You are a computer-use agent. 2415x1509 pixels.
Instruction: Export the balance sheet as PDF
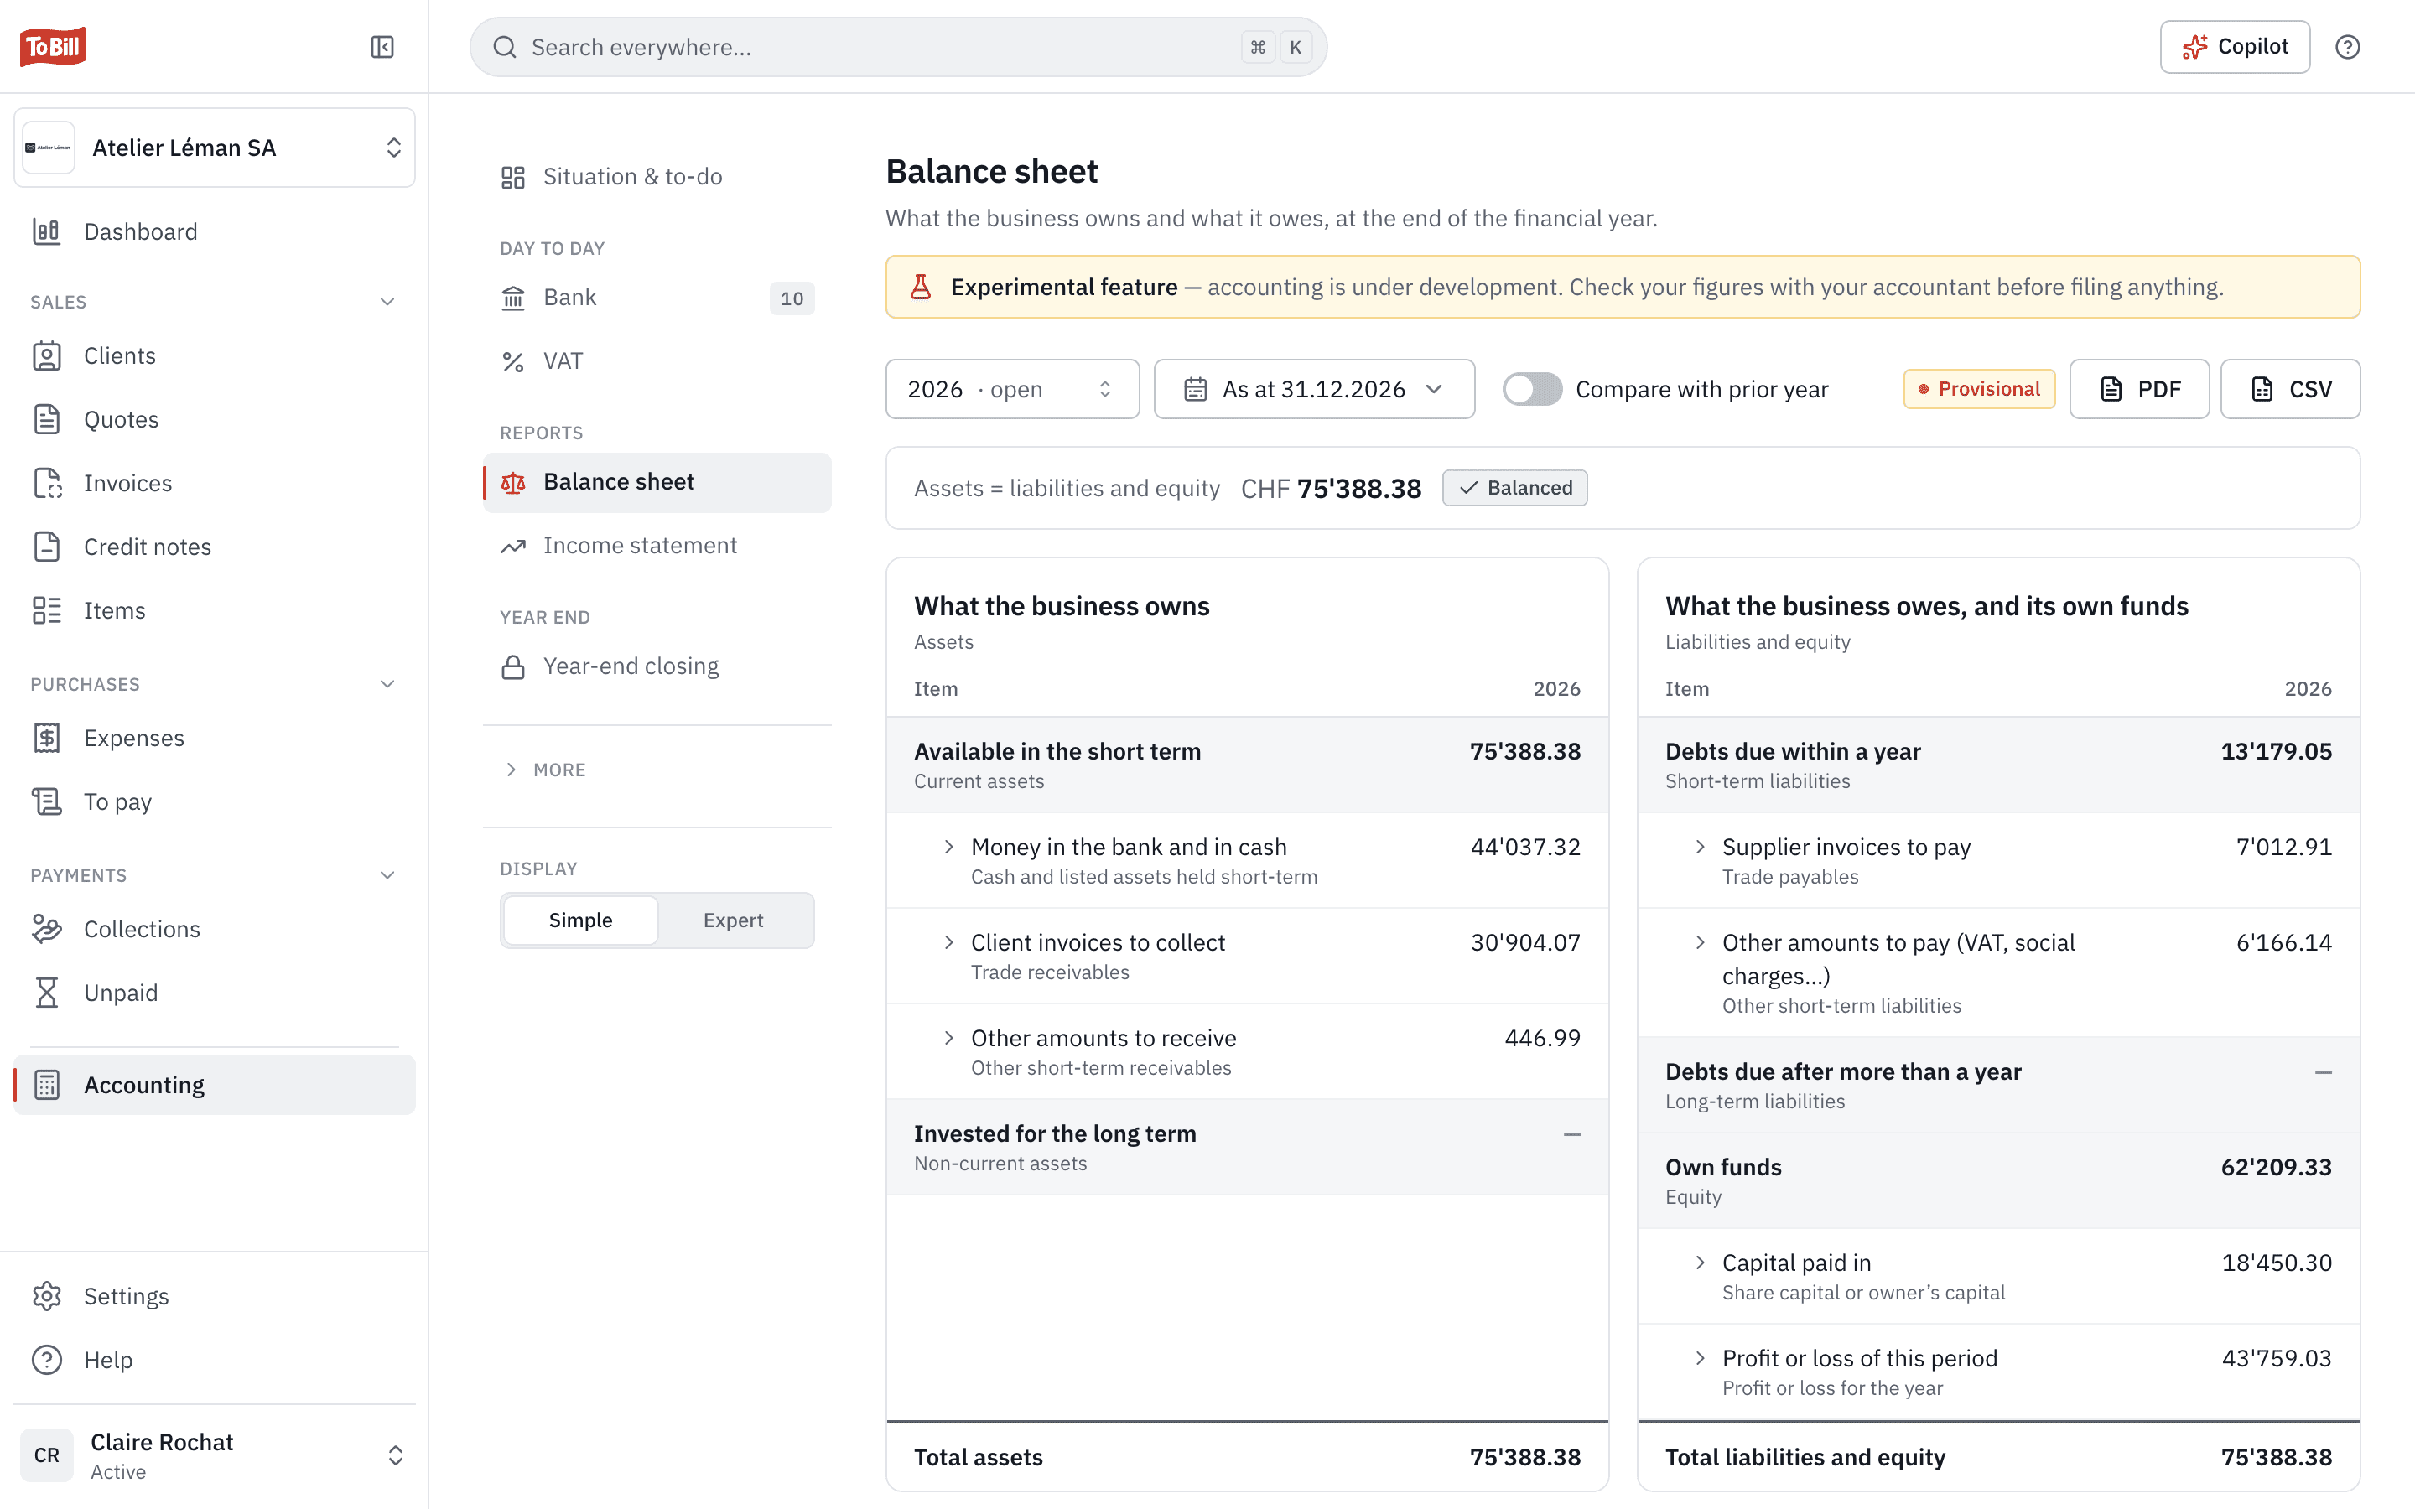(2140, 389)
